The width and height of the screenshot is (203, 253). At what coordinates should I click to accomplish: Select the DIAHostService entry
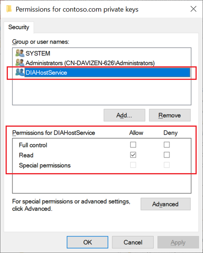[x=107, y=73]
